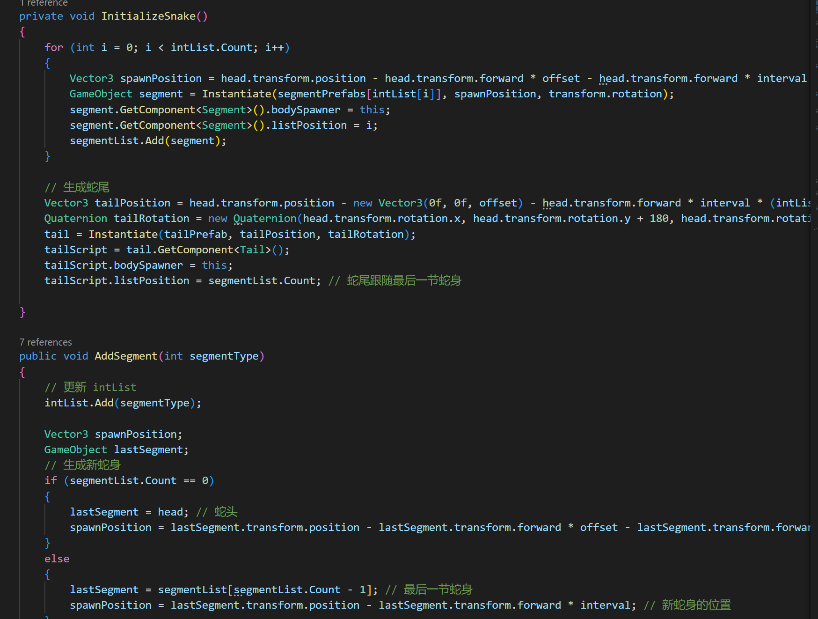Image resolution: width=818 pixels, height=619 pixels.
Task: Click the number 180 in the rotation line
Action: 659,218
